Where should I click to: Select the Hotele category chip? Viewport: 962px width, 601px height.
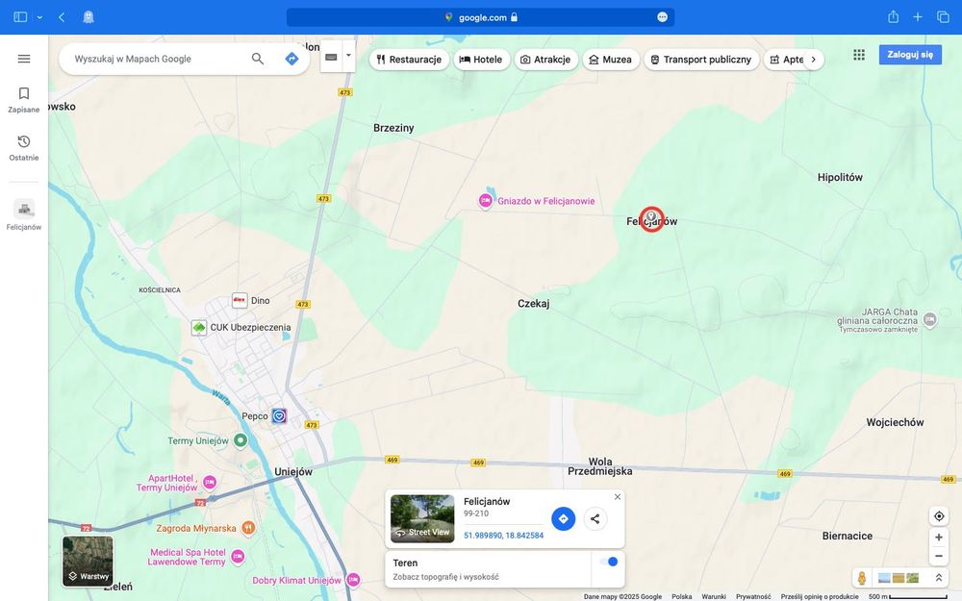481,60
